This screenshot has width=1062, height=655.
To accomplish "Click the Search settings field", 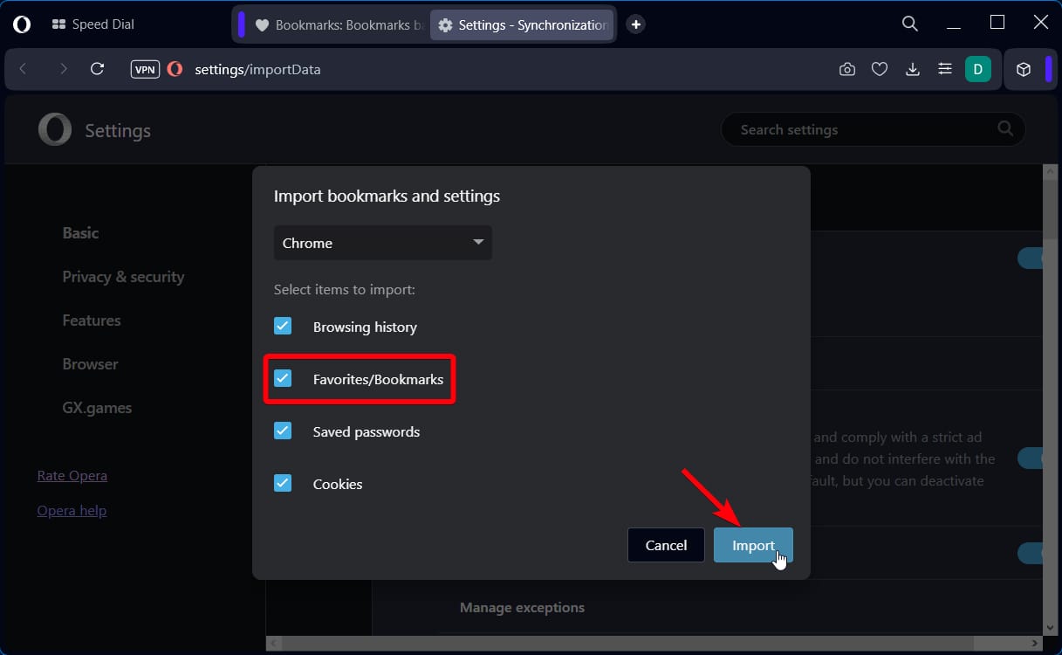I will click(873, 129).
